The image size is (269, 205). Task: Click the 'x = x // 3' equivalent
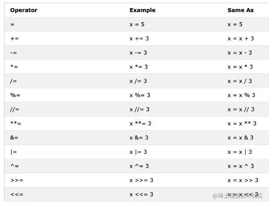tap(241, 109)
